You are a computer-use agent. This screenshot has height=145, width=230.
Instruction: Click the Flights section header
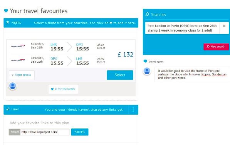(71, 23)
